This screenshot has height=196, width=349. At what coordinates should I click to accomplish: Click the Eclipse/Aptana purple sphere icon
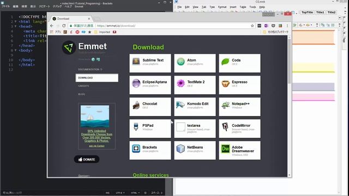click(x=136, y=83)
